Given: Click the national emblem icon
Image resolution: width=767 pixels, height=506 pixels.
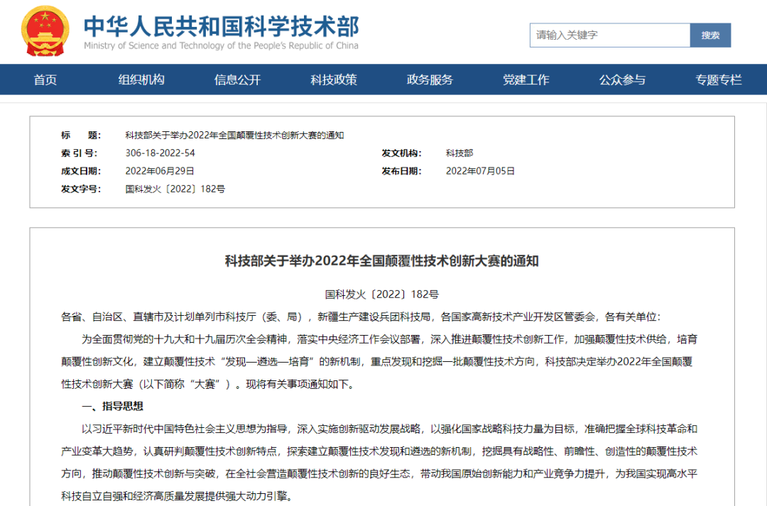Looking at the screenshot, I should tap(44, 33).
